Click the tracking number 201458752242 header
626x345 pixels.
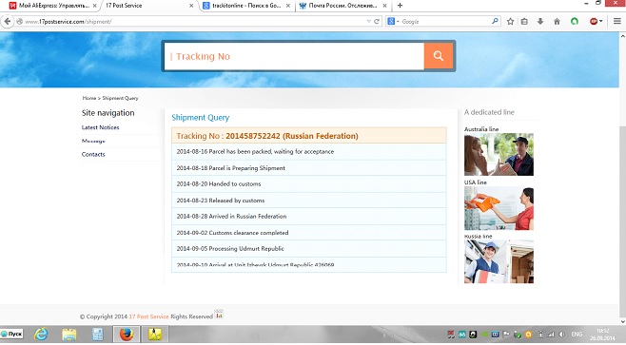(x=308, y=136)
